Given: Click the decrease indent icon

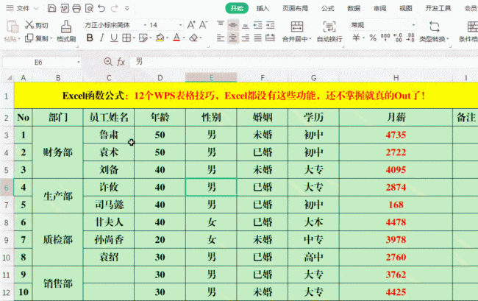Looking at the screenshot, I should (258, 25).
